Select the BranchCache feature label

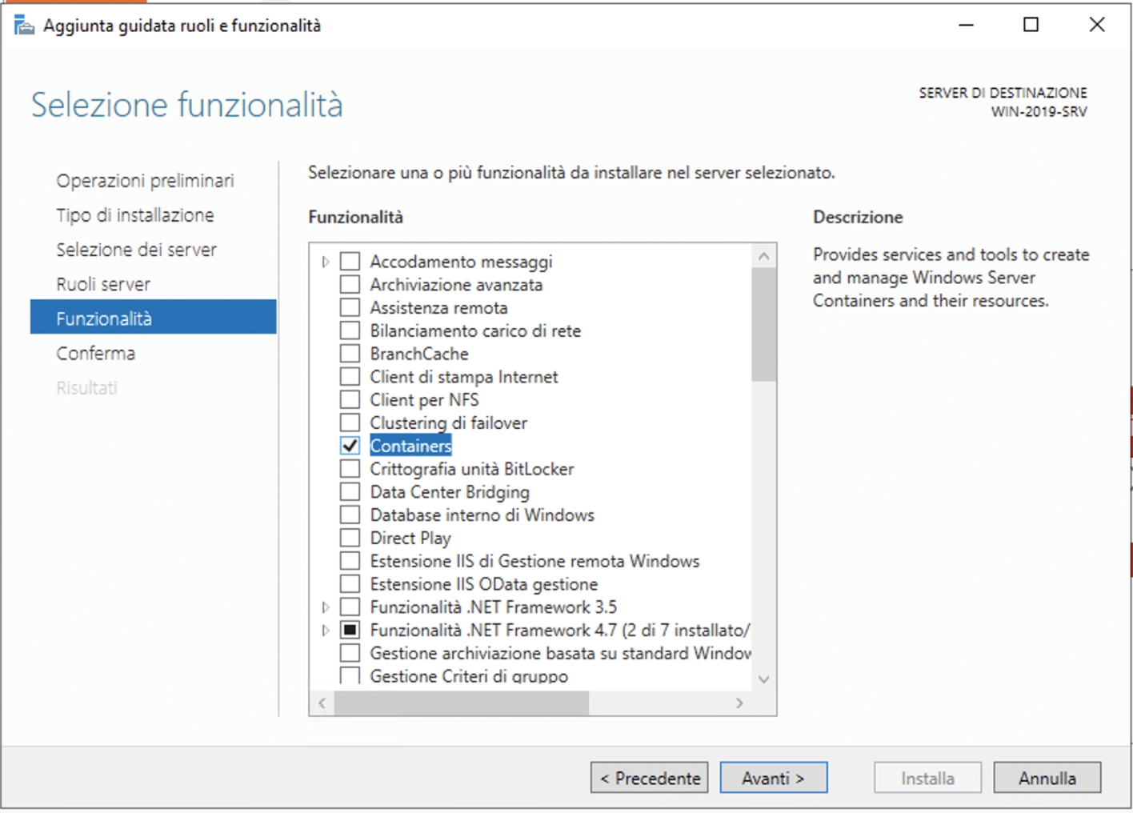[x=419, y=354]
